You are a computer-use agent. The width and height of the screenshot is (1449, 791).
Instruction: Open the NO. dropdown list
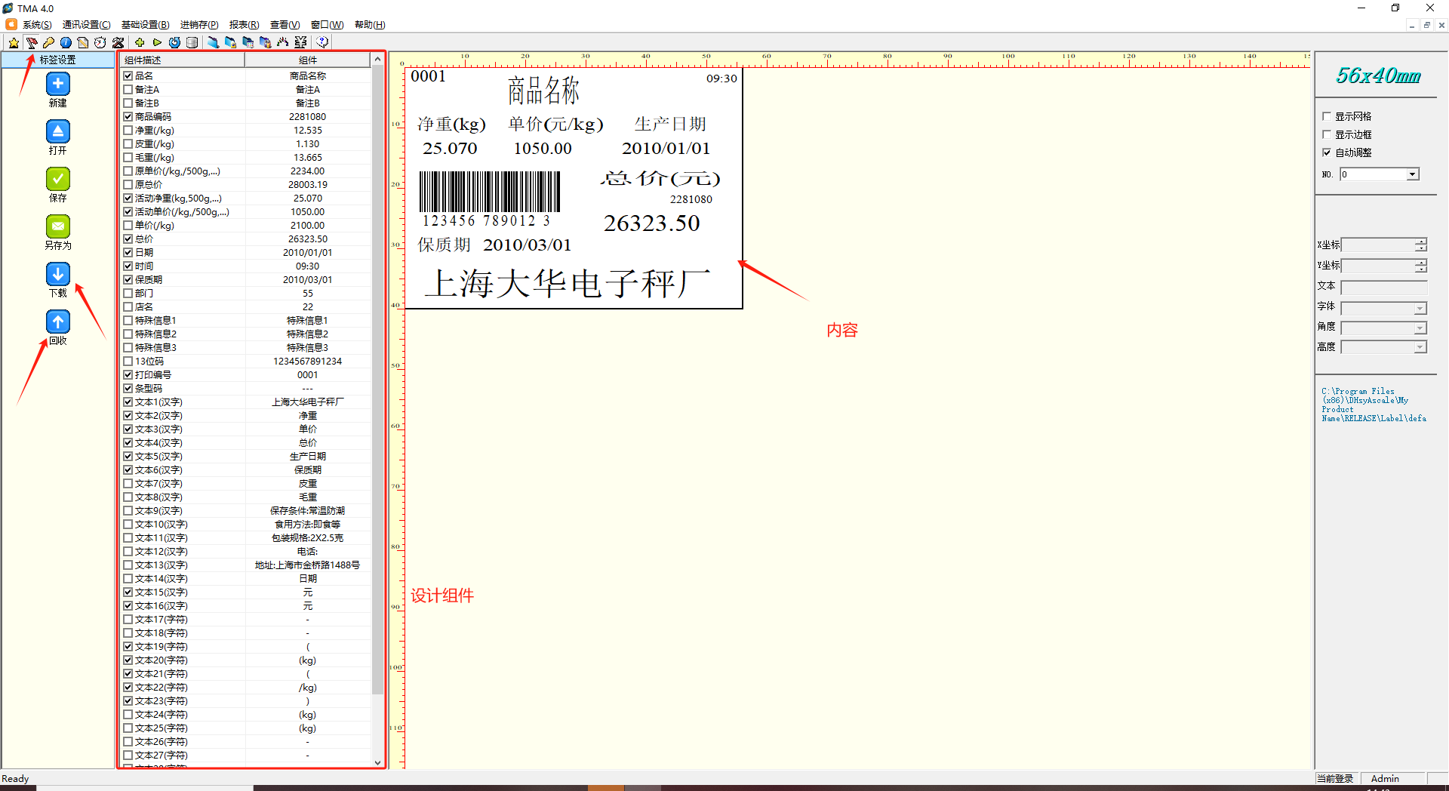(1412, 174)
